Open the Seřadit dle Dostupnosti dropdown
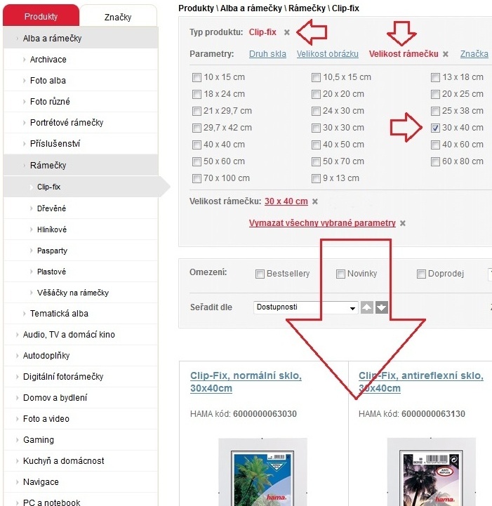492x506 pixels. pos(306,307)
